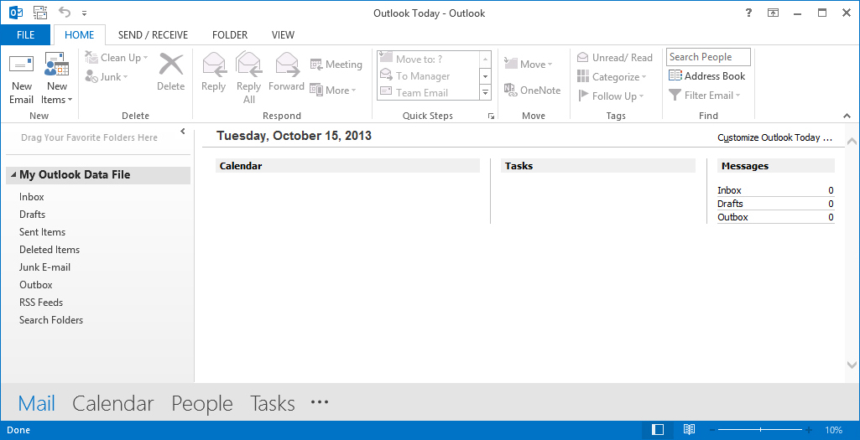Click the zoom in plus button
Viewport: 860px width, 440px height.
809,430
